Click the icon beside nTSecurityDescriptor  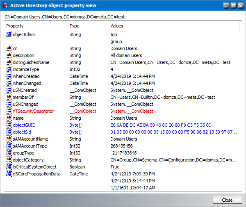[x=9, y=111]
